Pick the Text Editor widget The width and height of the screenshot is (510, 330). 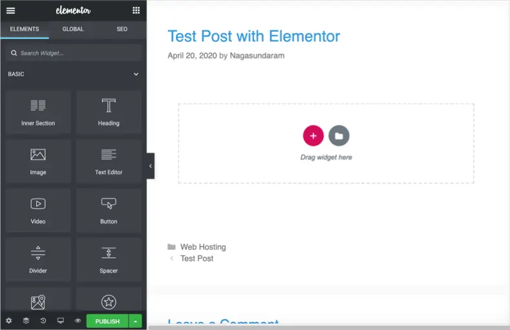coord(109,161)
